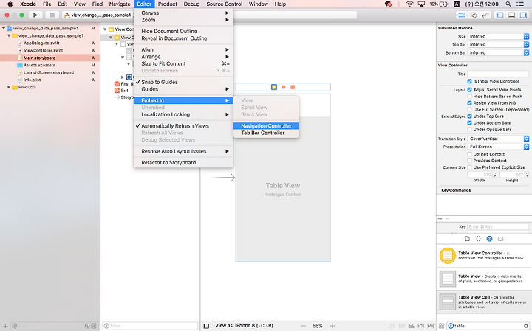Open Resolve Auto Layout Issues button

[x=431, y=326]
